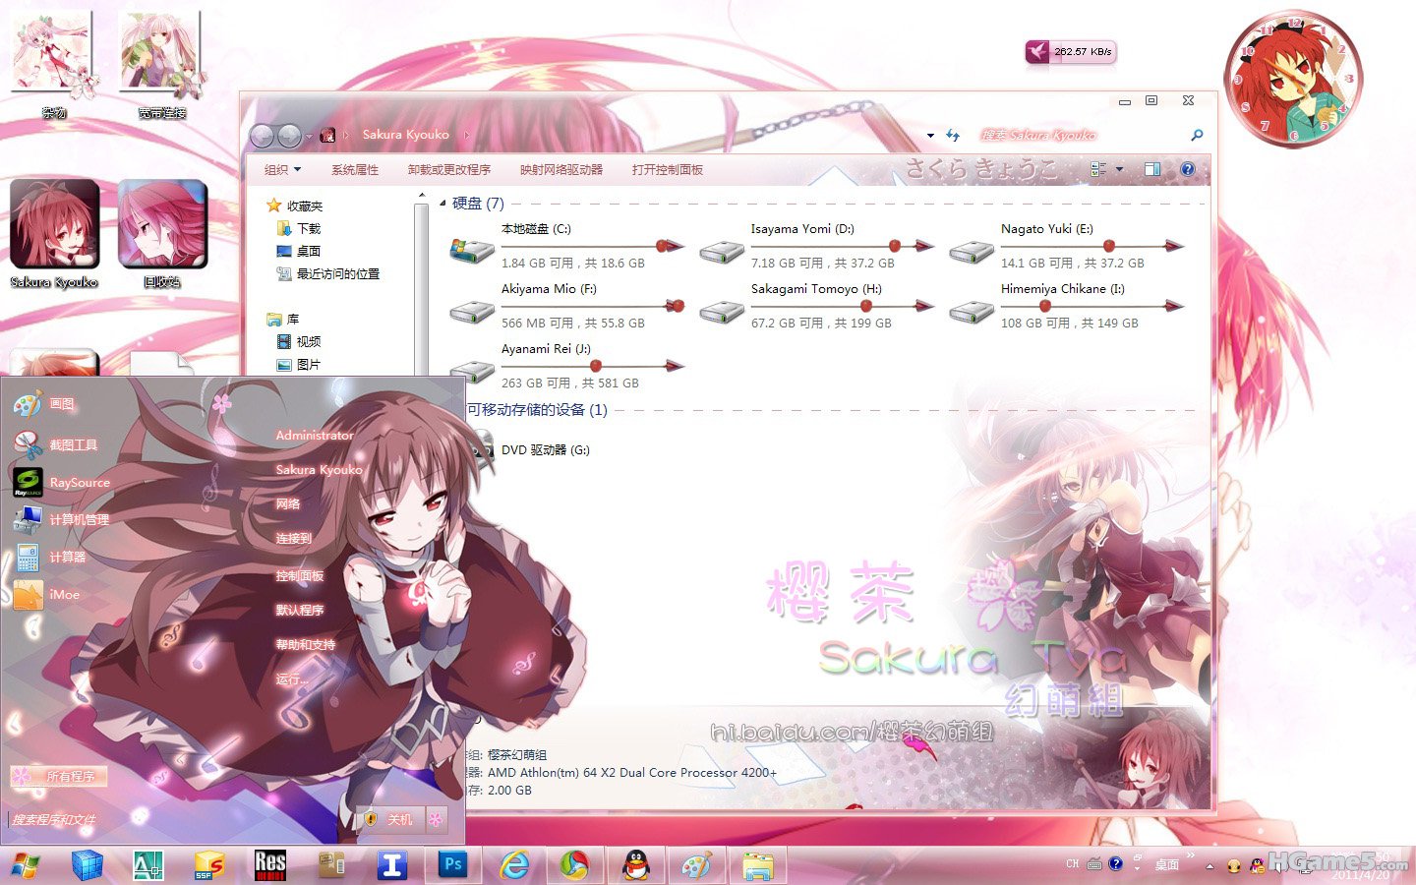1416x885 pixels.
Task: Collapse the 硬盘 (7) group
Action: 442,204
